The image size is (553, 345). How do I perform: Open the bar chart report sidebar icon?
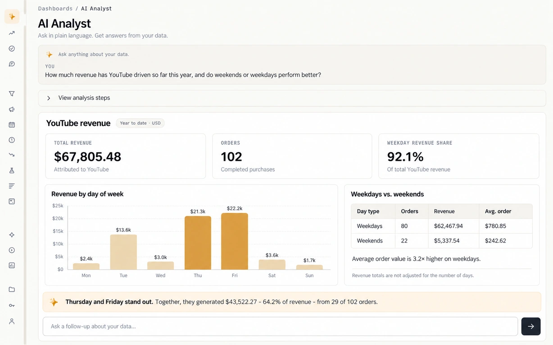click(12, 265)
